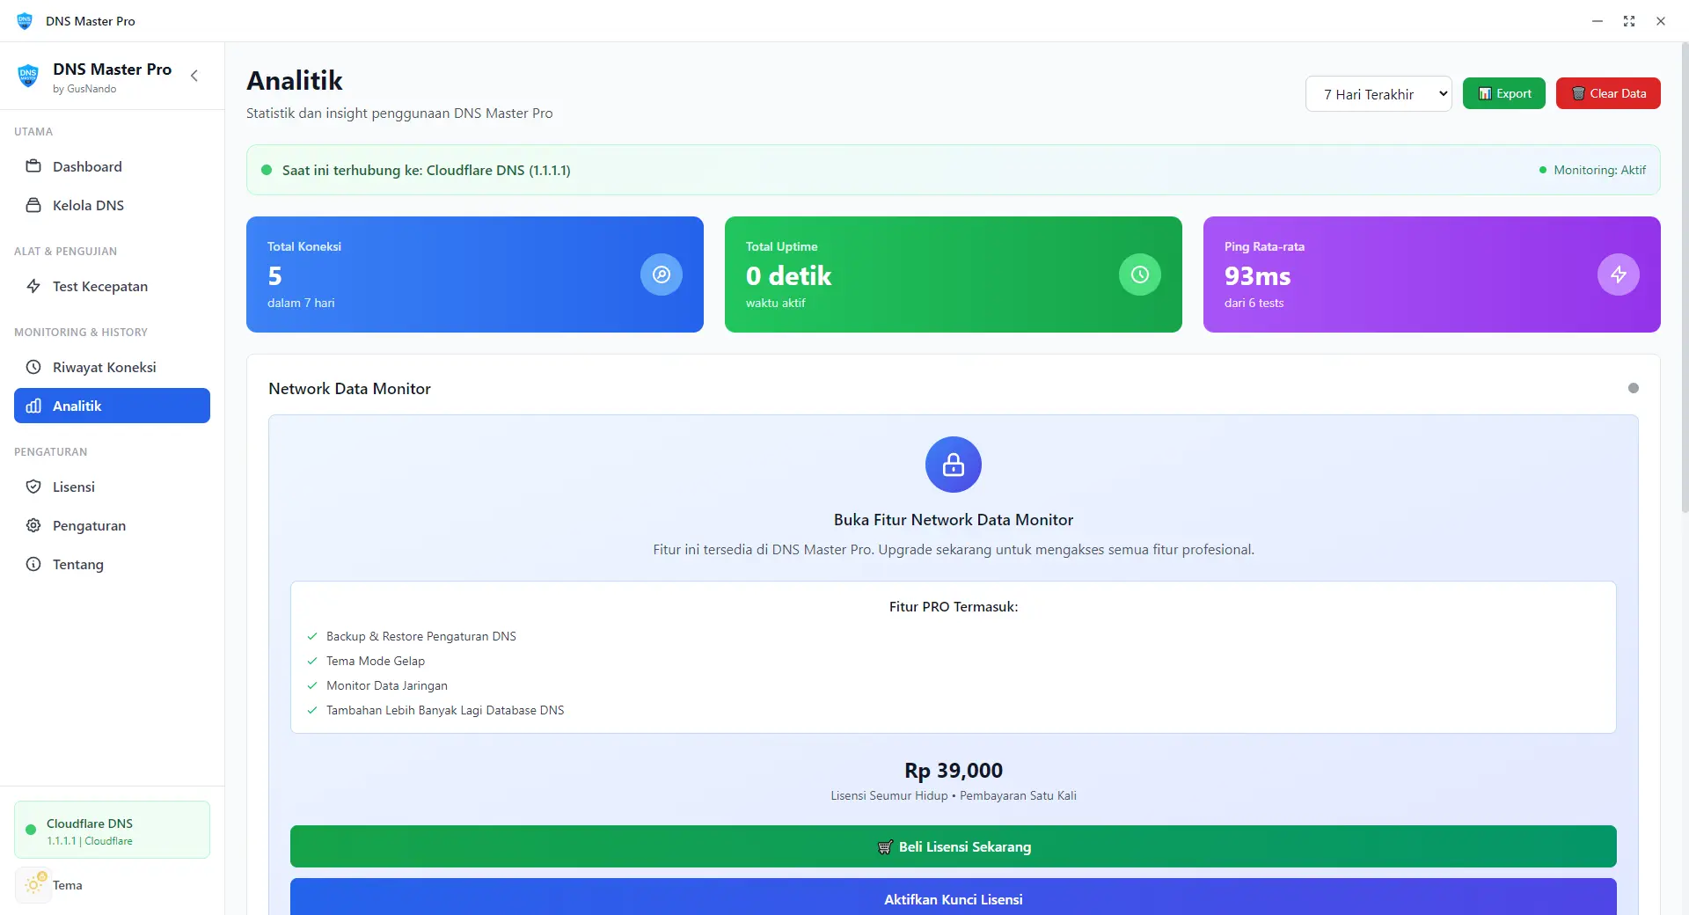Click the Total Koneksi card compass icon
The width and height of the screenshot is (1689, 915).
point(662,274)
